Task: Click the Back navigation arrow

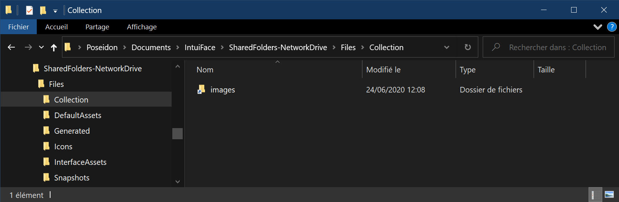Action: 12,47
